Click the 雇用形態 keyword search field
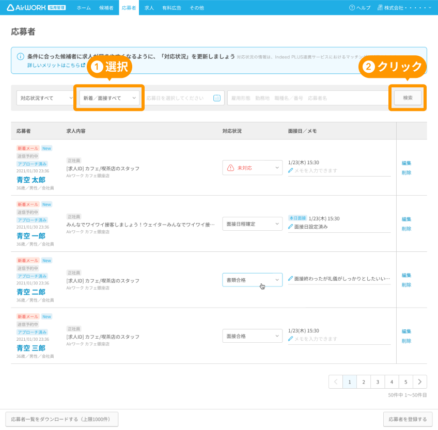The image size is (438, 430). [308, 98]
